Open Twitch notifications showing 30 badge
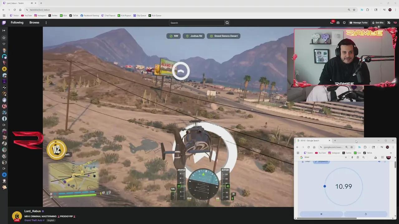399x224 pixels. [332, 22]
